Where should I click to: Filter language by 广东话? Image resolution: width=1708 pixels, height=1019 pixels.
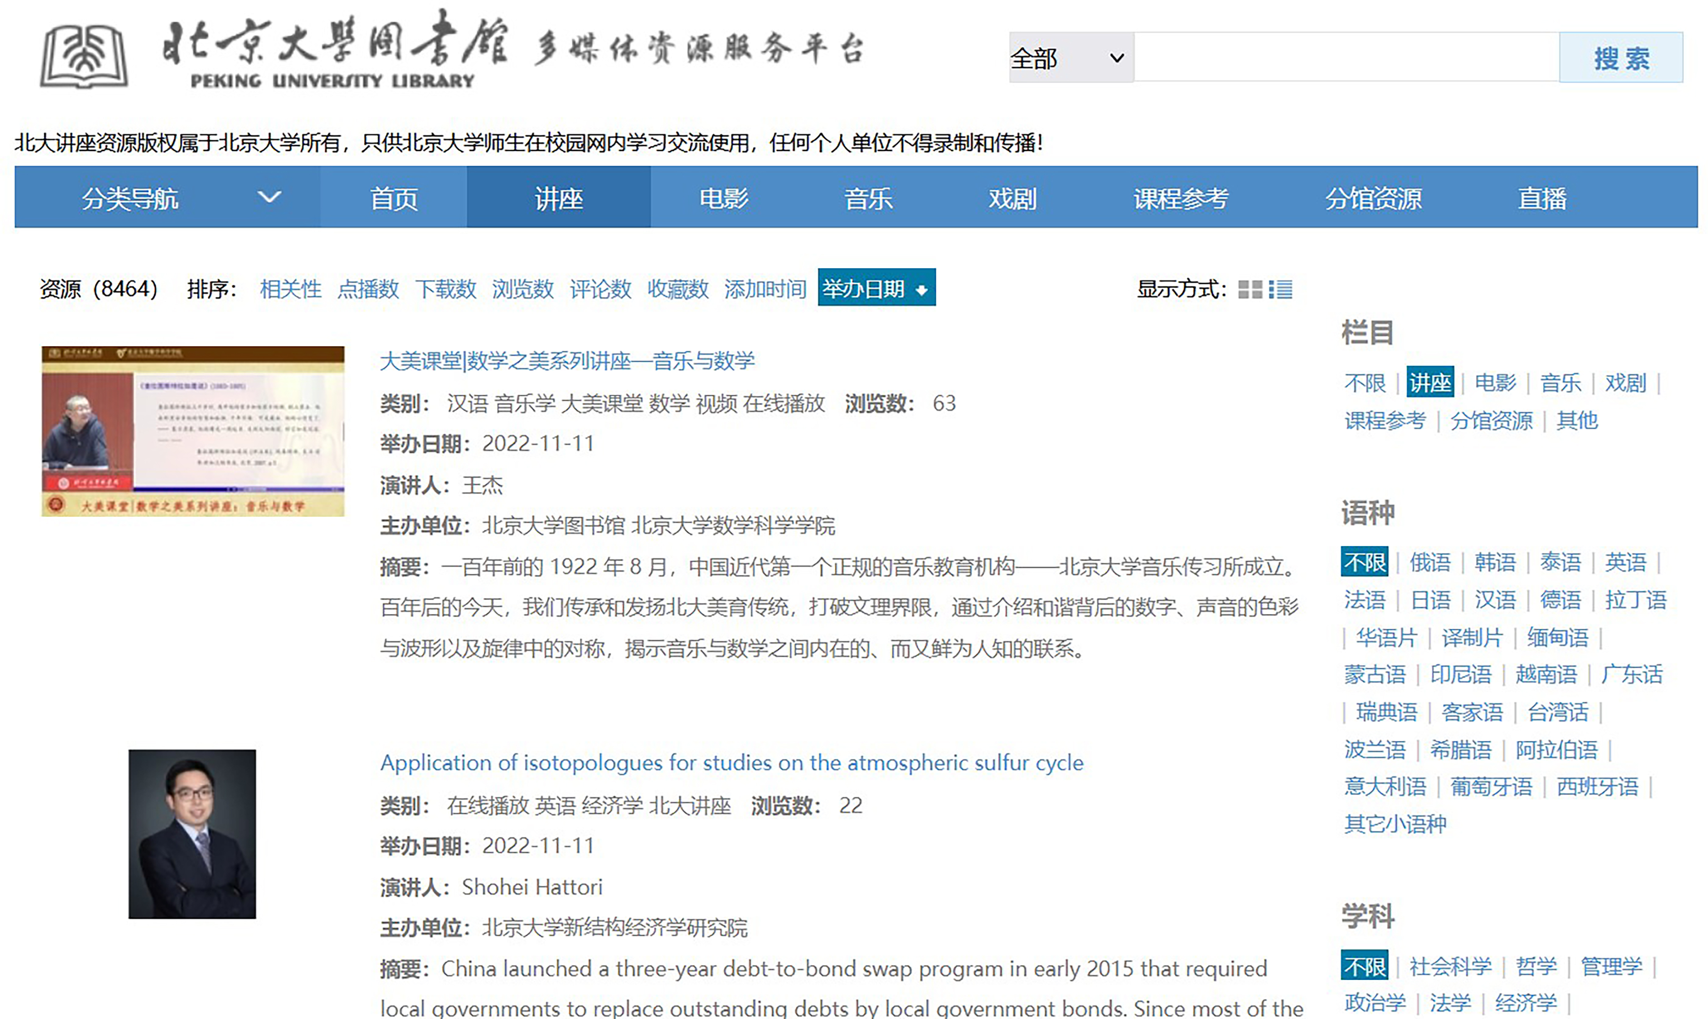(x=1632, y=675)
